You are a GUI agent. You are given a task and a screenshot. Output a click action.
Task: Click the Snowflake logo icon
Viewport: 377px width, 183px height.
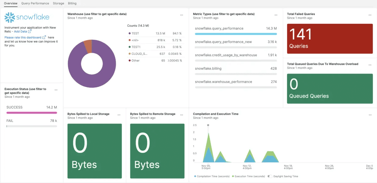9,17
